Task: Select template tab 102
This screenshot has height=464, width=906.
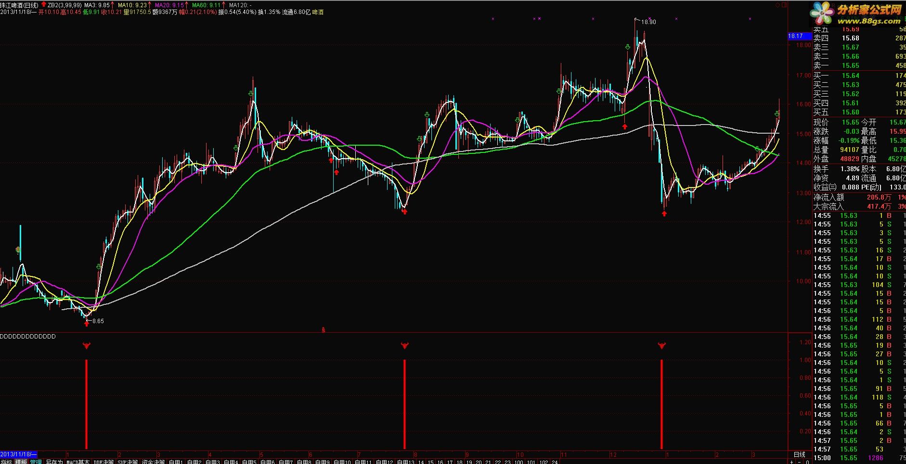Action: tap(544, 462)
